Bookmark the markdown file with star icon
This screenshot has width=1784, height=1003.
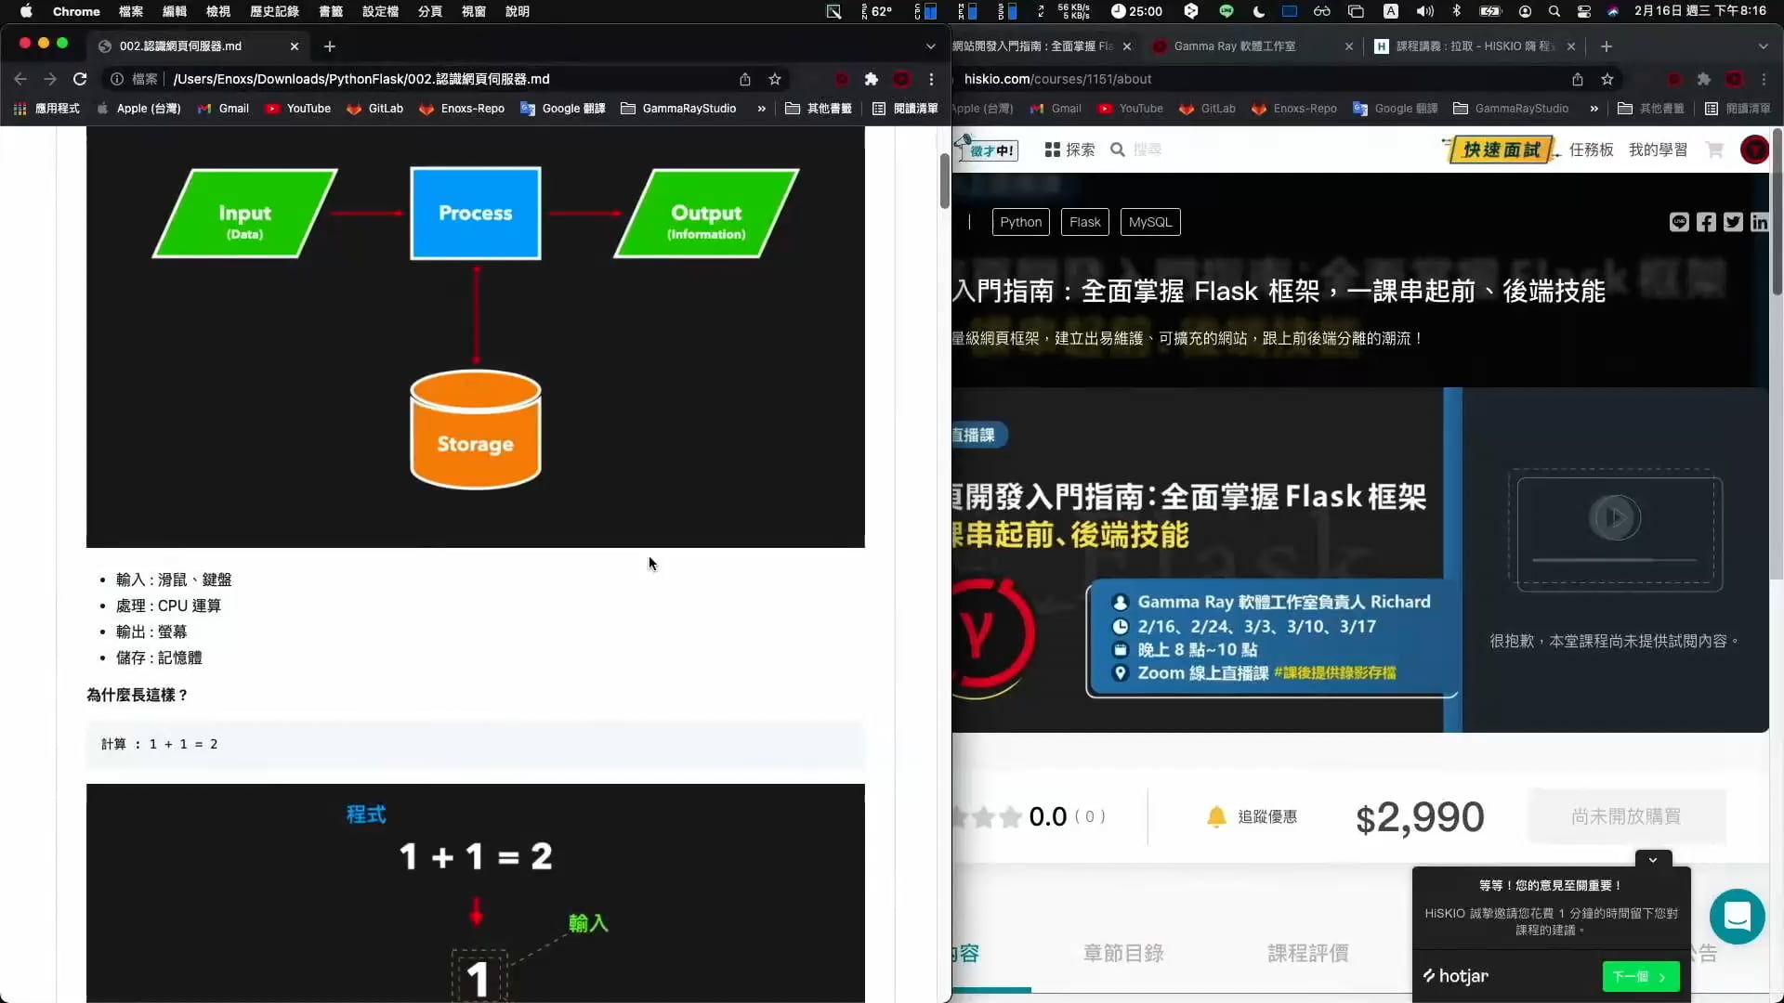(775, 79)
